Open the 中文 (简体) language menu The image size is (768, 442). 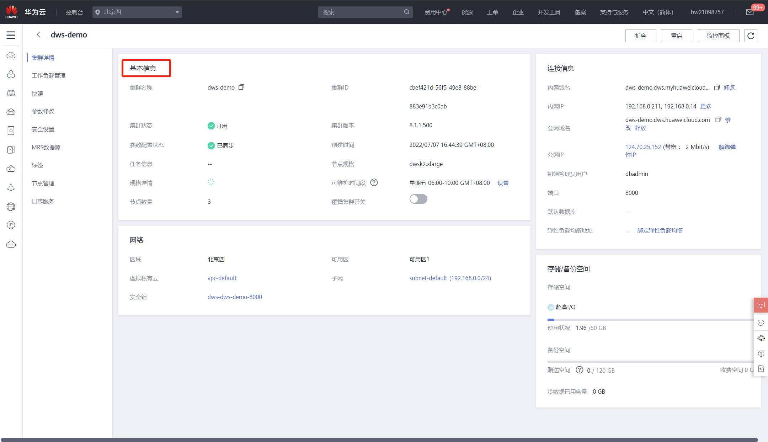pyautogui.click(x=658, y=12)
